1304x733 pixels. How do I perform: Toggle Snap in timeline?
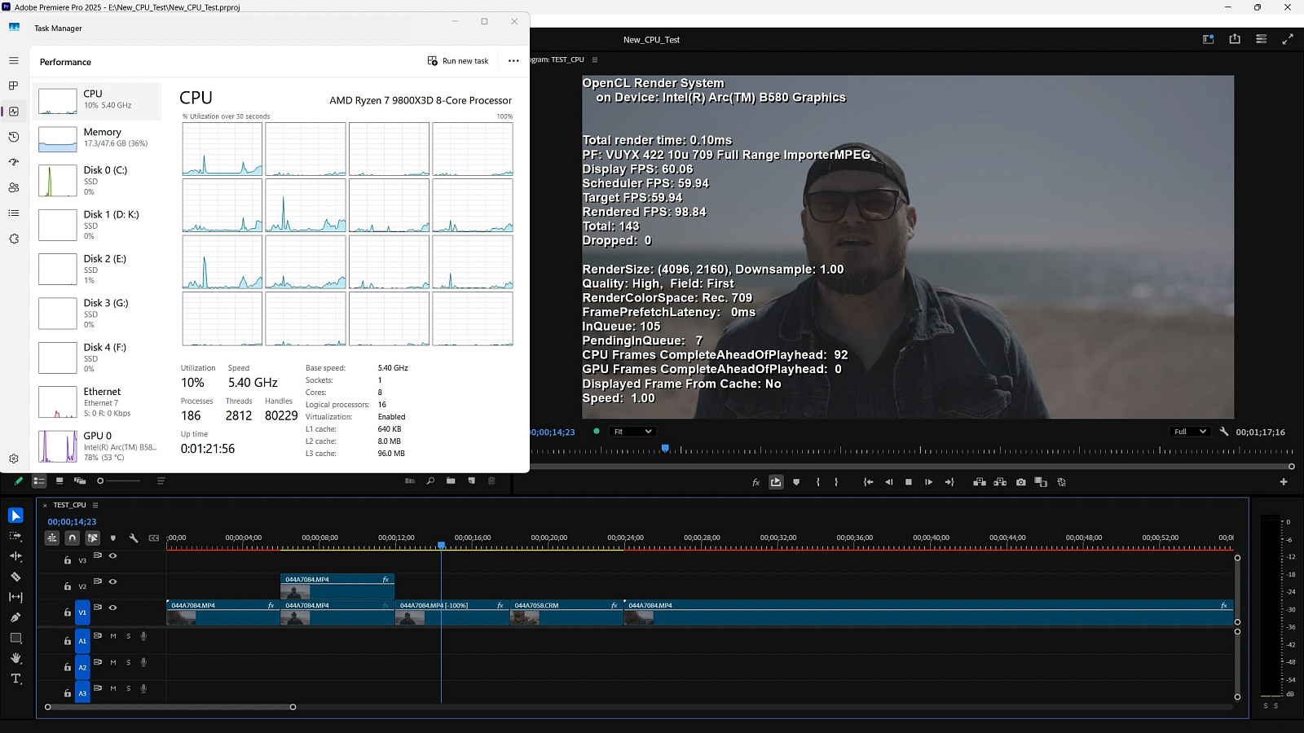(x=73, y=538)
